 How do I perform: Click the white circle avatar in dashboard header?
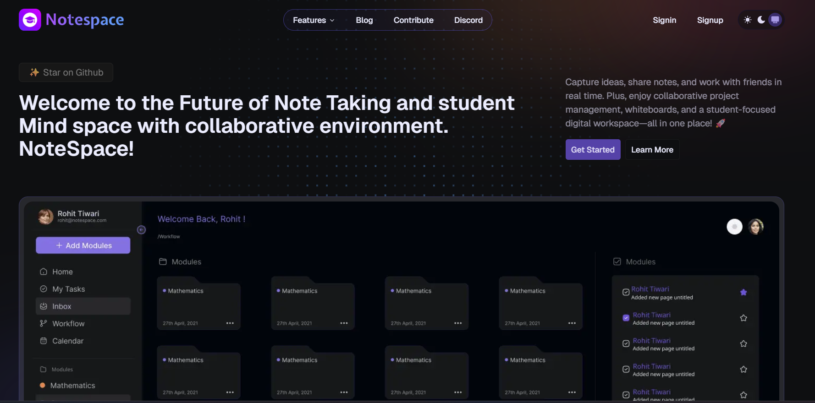click(x=734, y=227)
